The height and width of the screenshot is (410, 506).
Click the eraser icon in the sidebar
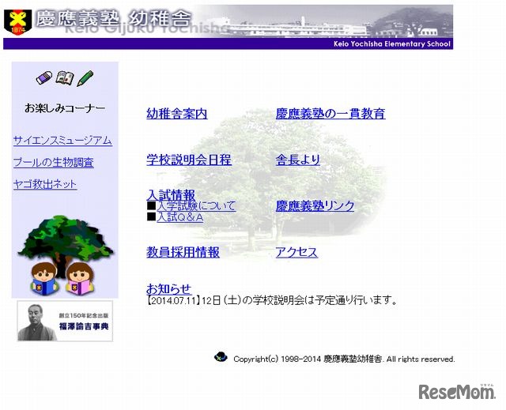[x=44, y=78]
